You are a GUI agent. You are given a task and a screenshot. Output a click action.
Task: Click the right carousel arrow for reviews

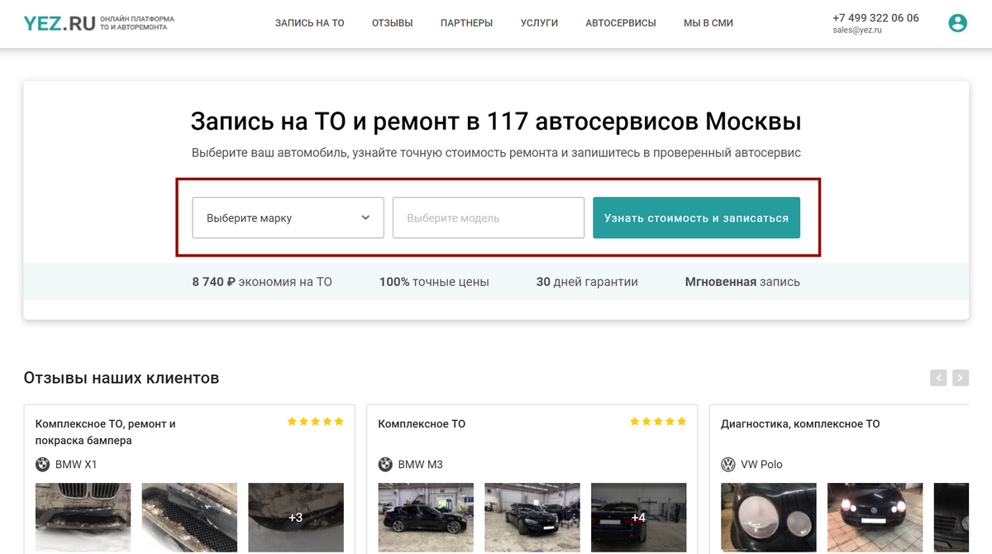point(961,377)
